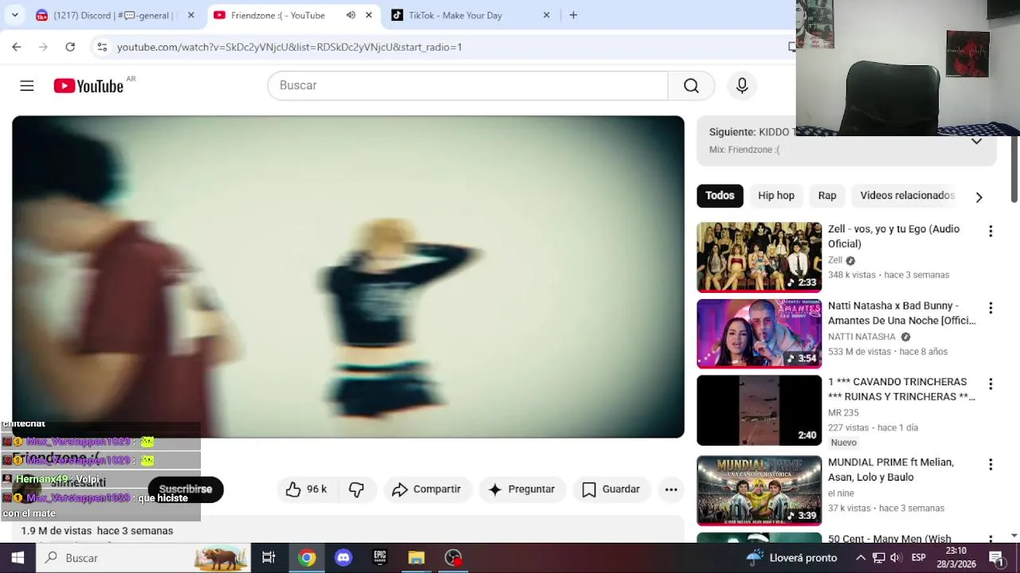The height and width of the screenshot is (573, 1020).
Task: Close the TikTok tab
Action: click(x=547, y=15)
